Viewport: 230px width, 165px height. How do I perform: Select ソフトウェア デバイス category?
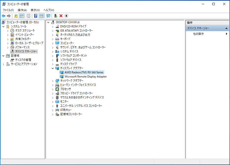coord(71,60)
